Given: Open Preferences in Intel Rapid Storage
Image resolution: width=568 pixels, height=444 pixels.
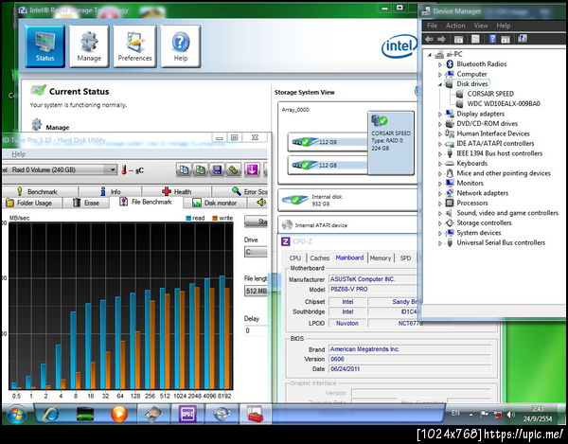Looking at the screenshot, I should pyautogui.click(x=134, y=46).
